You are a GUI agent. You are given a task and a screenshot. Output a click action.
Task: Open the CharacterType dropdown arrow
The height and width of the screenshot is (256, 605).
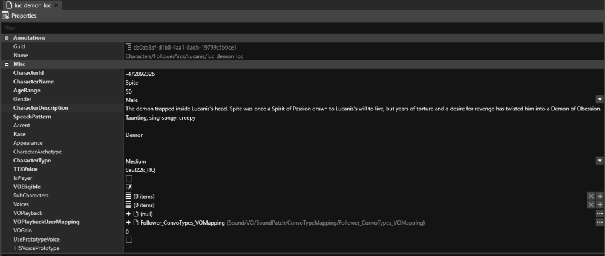click(x=600, y=161)
